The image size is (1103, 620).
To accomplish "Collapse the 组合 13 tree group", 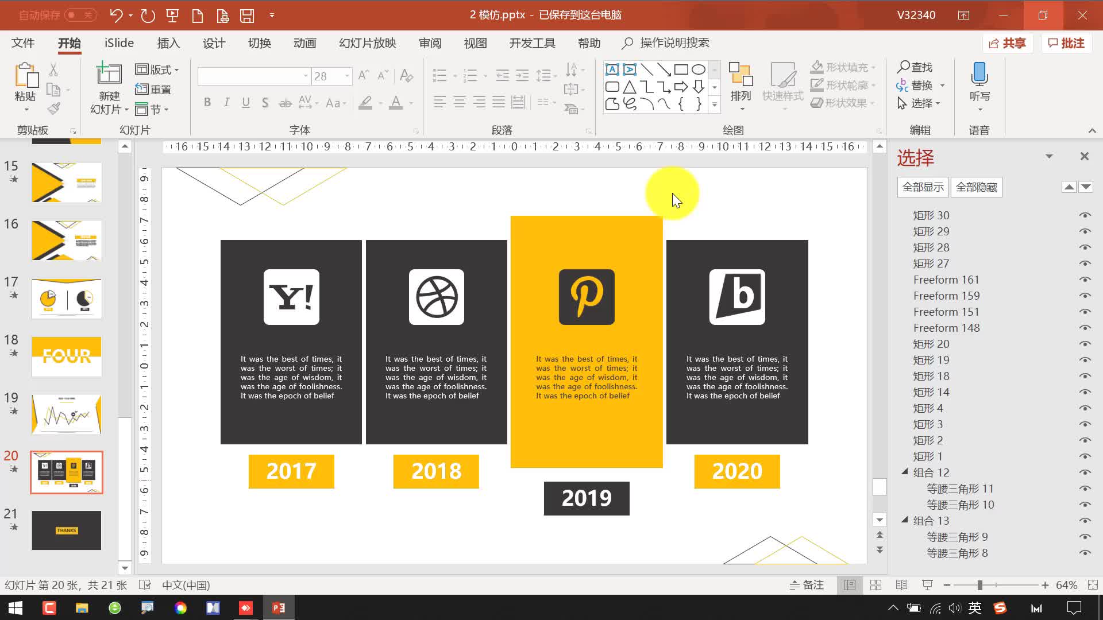I will (x=905, y=520).
